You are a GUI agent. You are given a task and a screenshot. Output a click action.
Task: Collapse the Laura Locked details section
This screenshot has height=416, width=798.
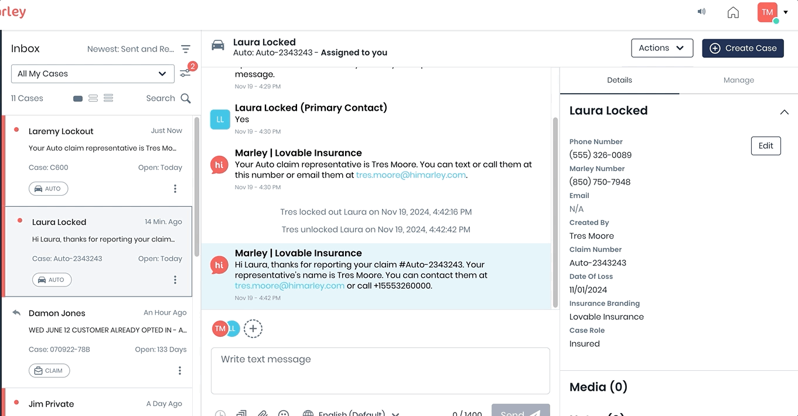[x=784, y=112]
